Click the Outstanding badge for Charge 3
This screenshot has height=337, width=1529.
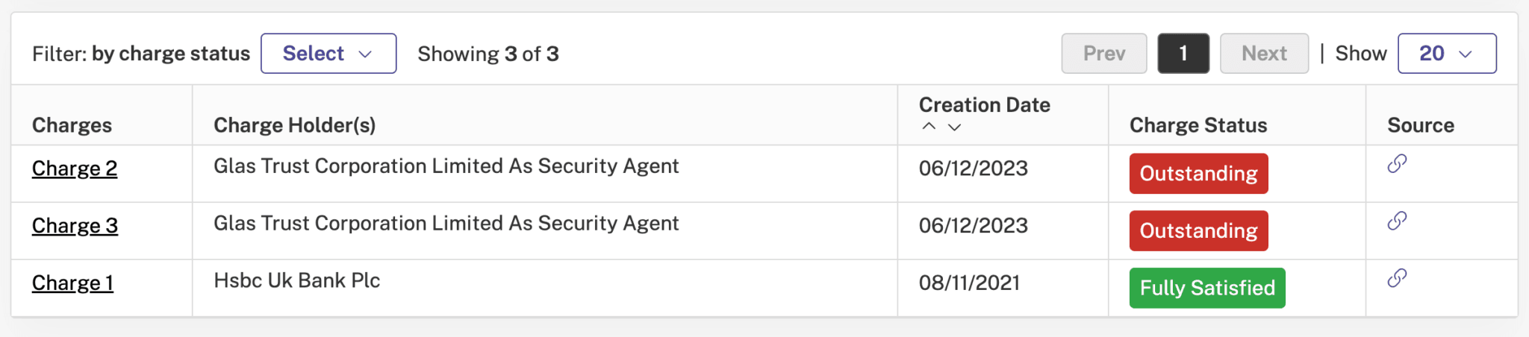[x=1198, y=231]
